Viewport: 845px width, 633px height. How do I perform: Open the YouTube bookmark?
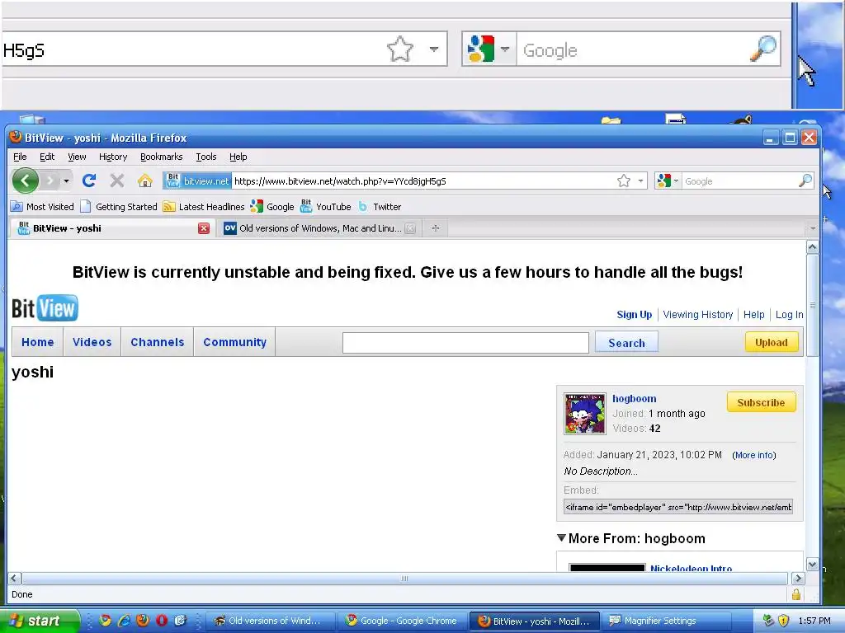coord(326,207)
